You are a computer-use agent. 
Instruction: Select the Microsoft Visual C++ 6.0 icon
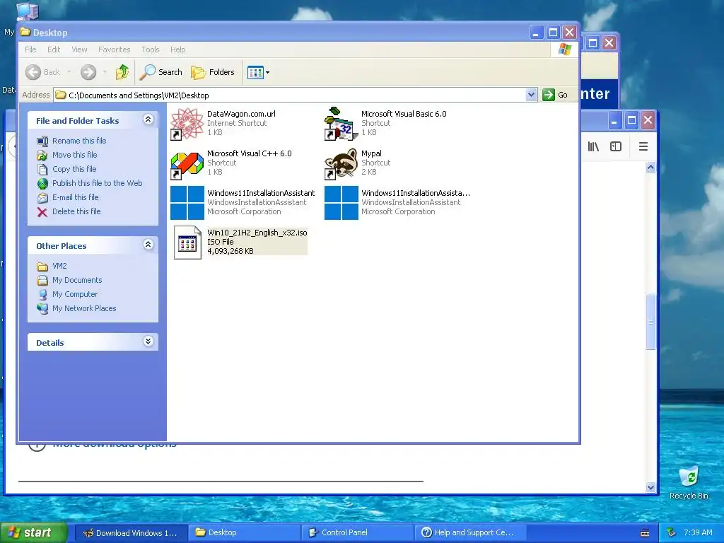coord(187,164)
